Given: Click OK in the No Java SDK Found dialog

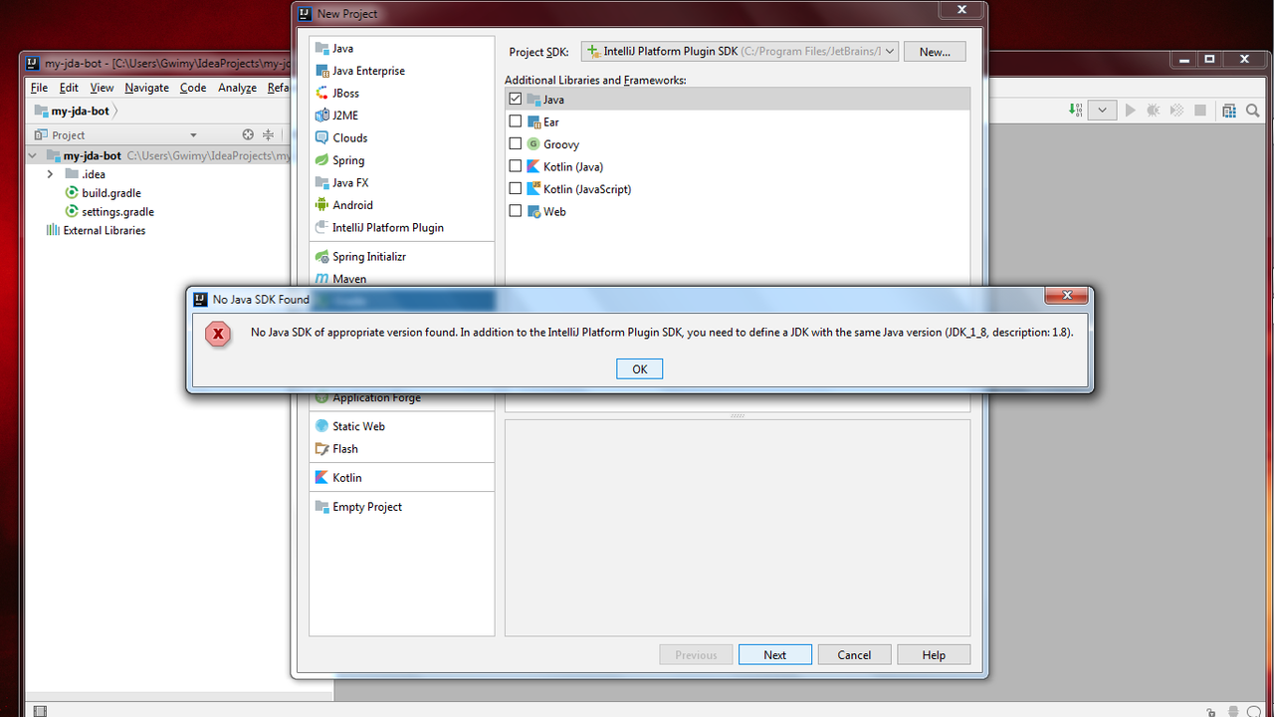Looking at the screenshot, I should (639, 369).
